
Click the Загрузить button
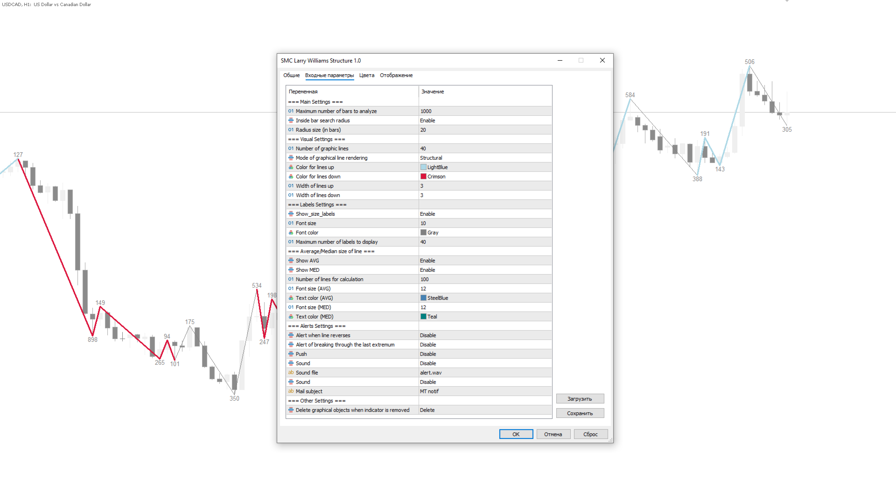[580, 399]
